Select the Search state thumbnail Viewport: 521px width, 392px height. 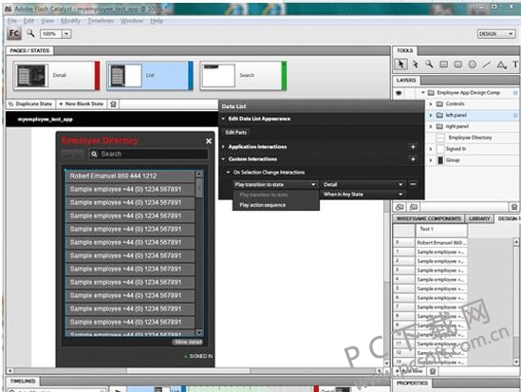tap(243, 76)
